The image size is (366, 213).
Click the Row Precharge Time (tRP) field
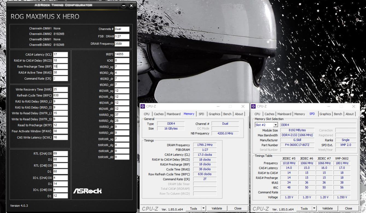(60, 66)
